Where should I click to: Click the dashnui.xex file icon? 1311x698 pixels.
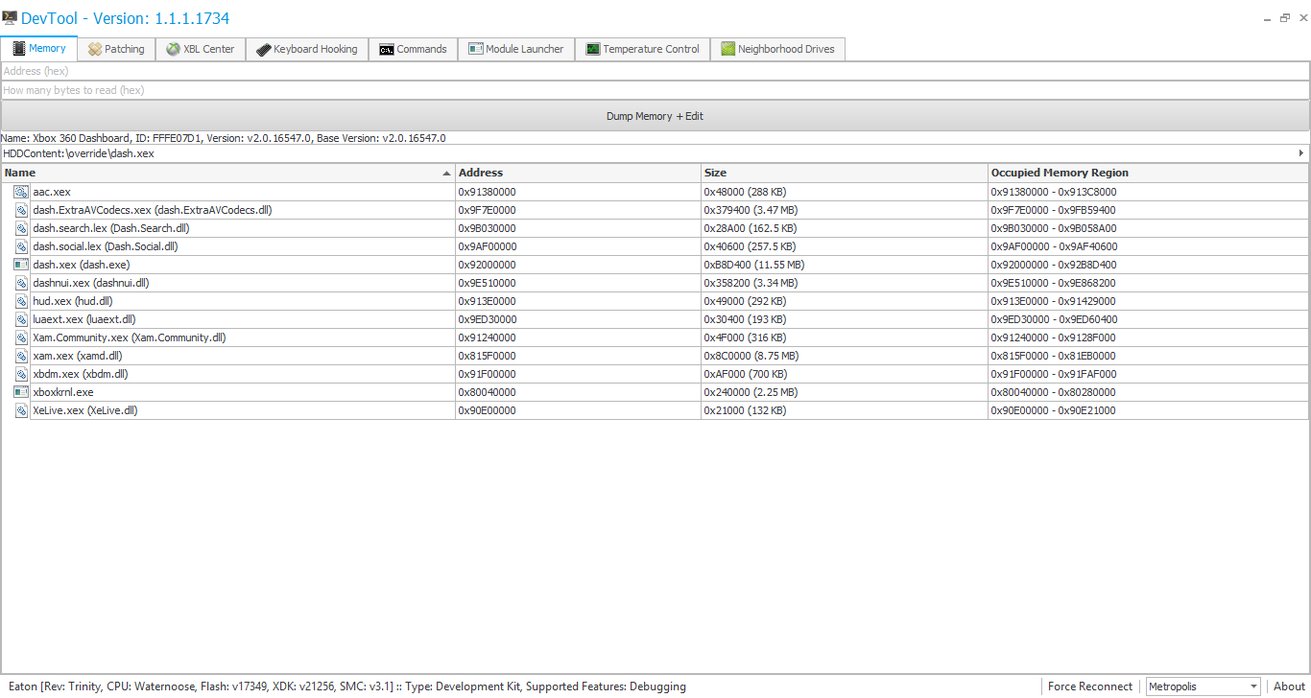point(21,283)
